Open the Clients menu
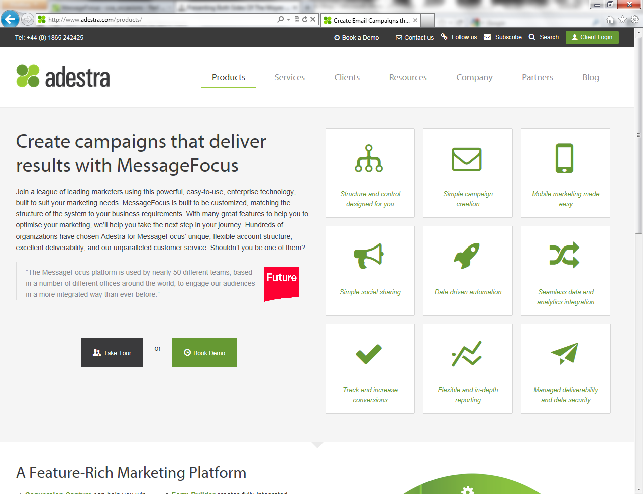This screenshot has width=643, height=494. [347, 77]
